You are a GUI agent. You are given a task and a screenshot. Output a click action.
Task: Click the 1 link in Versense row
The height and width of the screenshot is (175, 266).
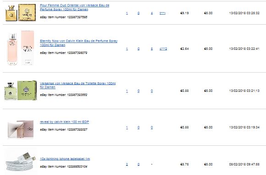click(x=127, y=91)
